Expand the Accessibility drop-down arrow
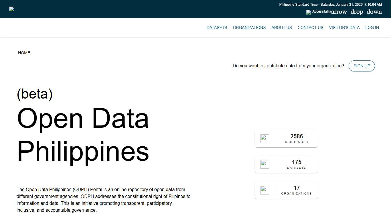The image size is (391, 220). pyautogui.click(x=356, y=12)
